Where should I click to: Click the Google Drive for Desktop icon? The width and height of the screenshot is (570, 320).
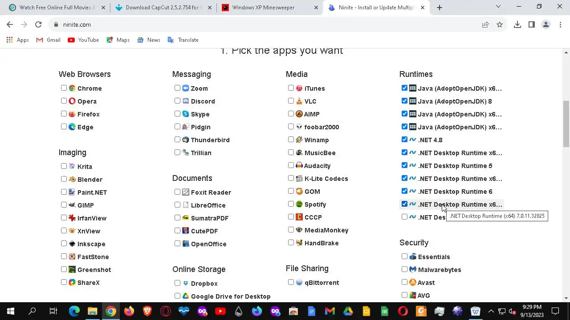[186, 296]
